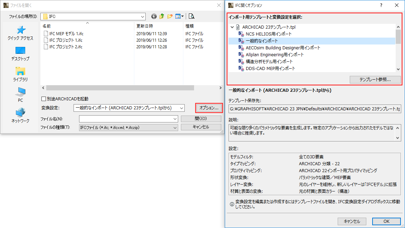Go back using the toolbar back arrow
The width and height of the screenshot is (405, 228).
pyautogui.click(x=154, y=17)
